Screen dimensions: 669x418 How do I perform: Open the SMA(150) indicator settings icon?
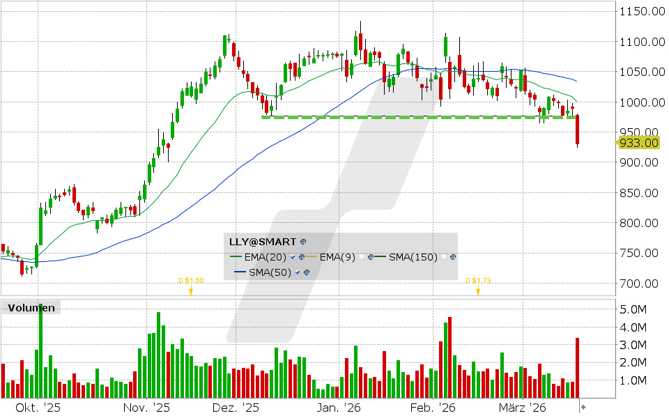452,256
